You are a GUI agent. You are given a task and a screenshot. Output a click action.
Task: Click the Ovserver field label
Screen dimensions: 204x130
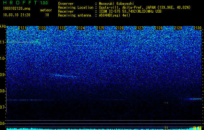pyautogui.click(x=66, y=4)
